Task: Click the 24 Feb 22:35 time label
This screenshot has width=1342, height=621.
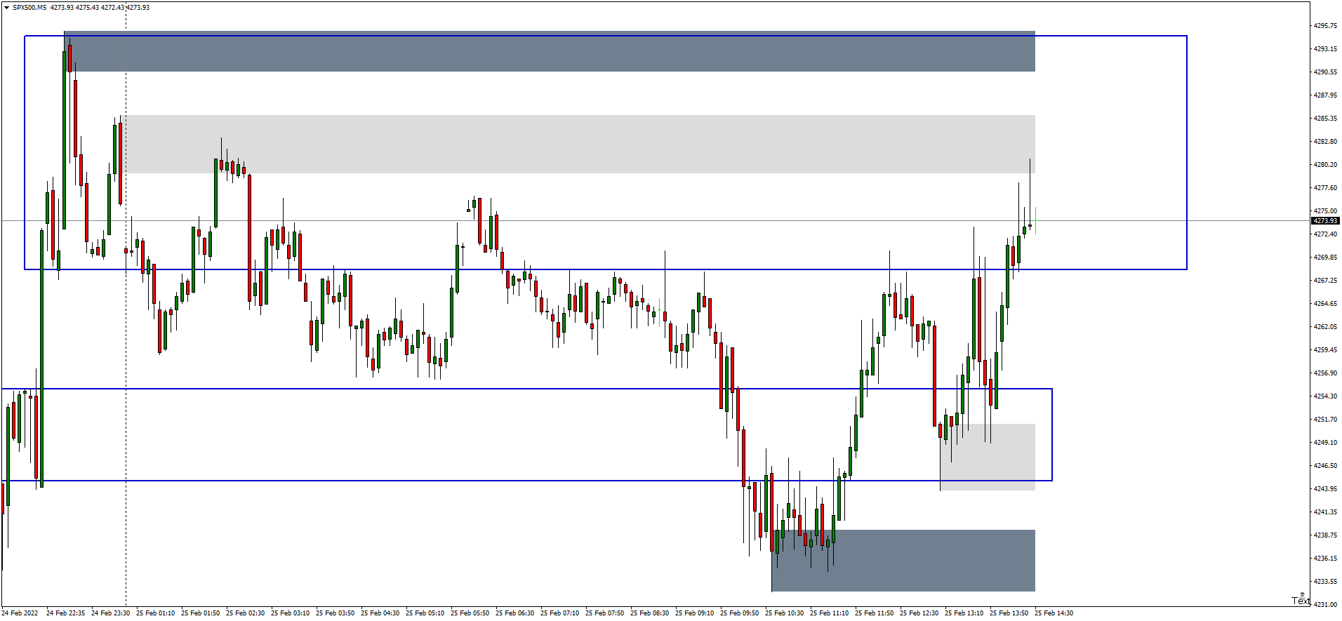Action: pyautogui.click(x=65, y=613)
